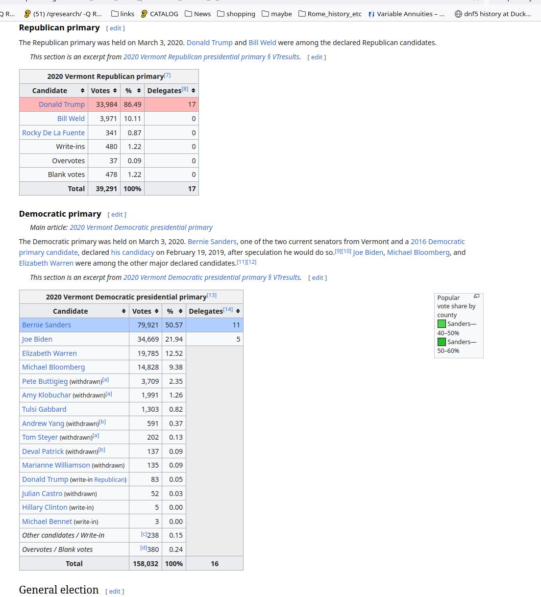Open footnote [a] next to Pete Buttigieg
Image resolution: width=541 pixels, height=597 pixels.
[x=106, y=380]
